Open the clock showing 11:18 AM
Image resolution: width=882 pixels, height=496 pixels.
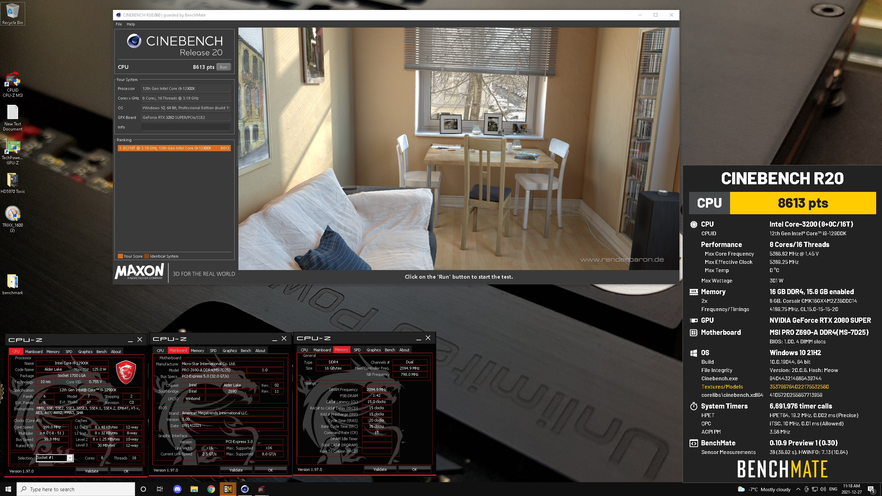tap(851, 489)
